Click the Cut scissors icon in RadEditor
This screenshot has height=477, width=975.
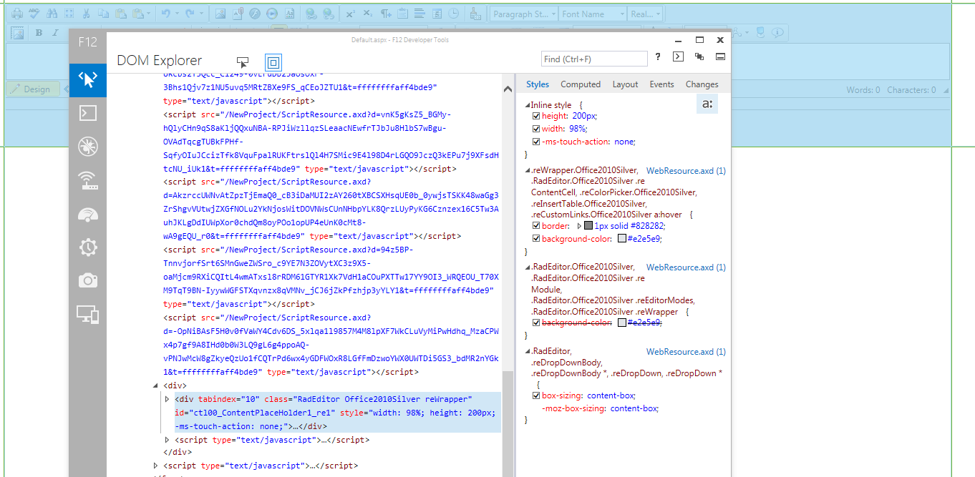(86, 14)
